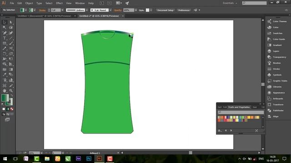Viewport: 291px width, 163px height.
Task: Set paint to None
Action: click(12, 109)
